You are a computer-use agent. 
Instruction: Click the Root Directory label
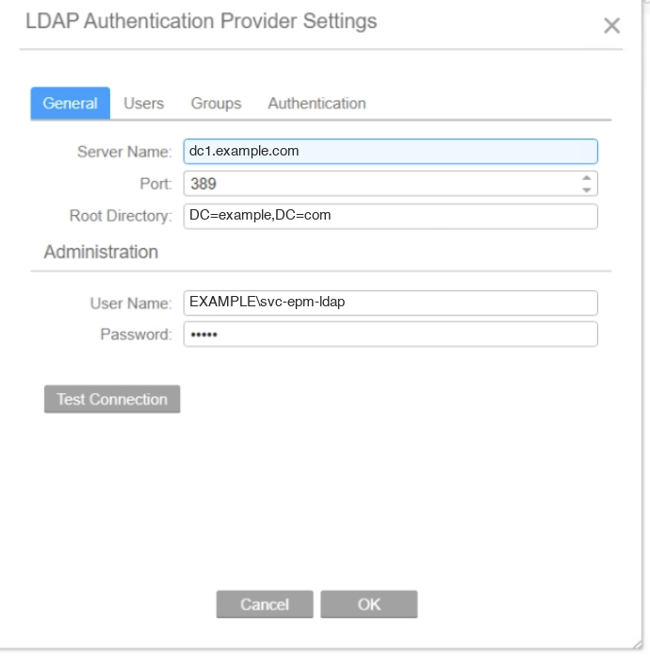coord(121,216)
